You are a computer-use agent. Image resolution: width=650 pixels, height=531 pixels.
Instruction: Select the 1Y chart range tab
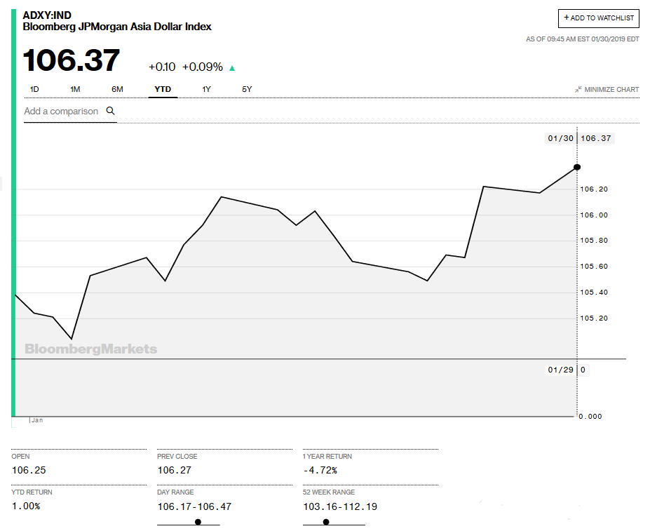[x=206, y=89]
